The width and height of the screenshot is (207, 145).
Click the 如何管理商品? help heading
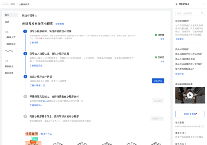(x=182, y=21)
